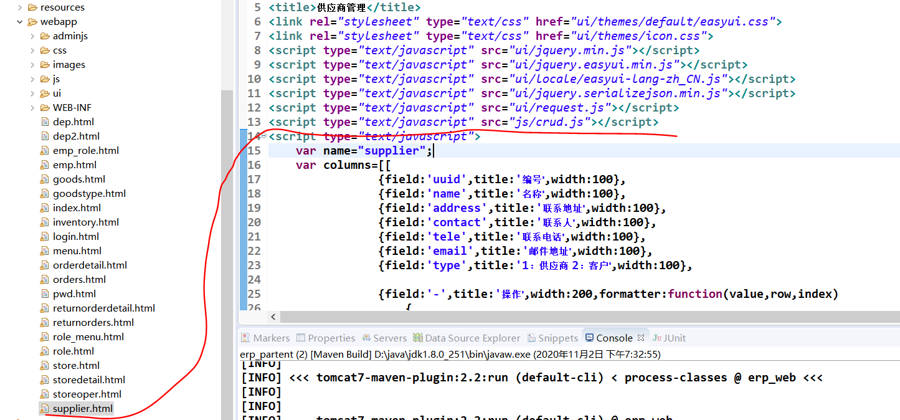Expand the css folder
The height and width of the screenshot is (420, 900).
click(33, 50)
